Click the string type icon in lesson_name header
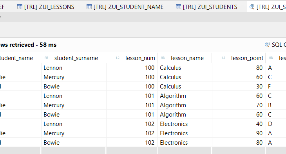The width and height of the screenshot is (286, 154). [x=163, y=58]
